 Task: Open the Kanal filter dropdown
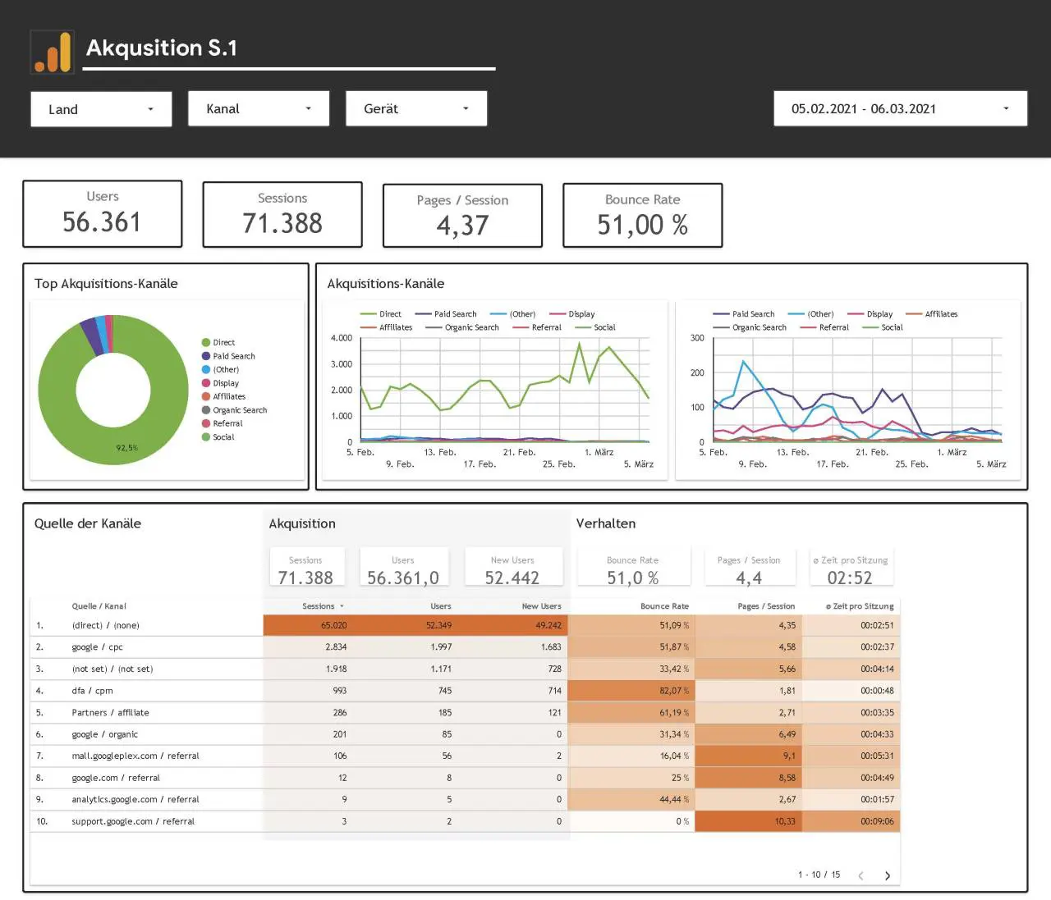(259, 108)
